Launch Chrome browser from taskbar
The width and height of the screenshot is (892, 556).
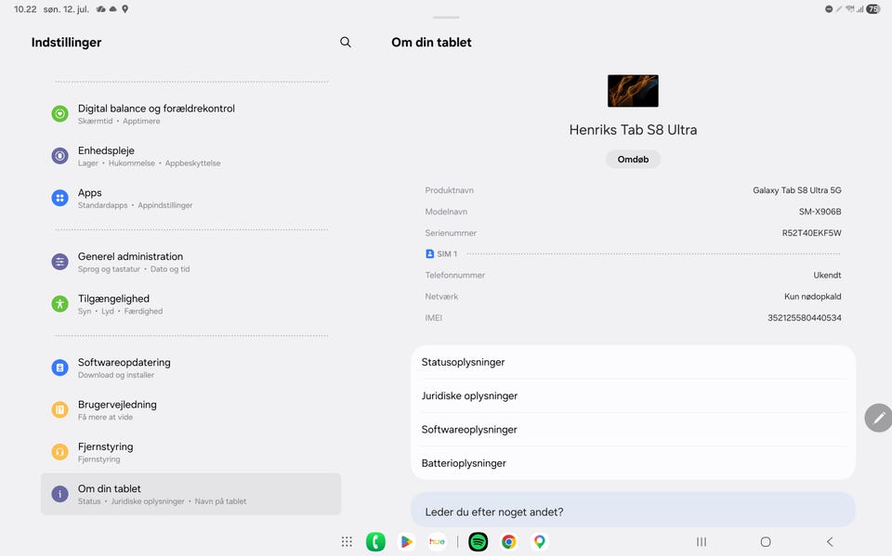pos(508,542)
